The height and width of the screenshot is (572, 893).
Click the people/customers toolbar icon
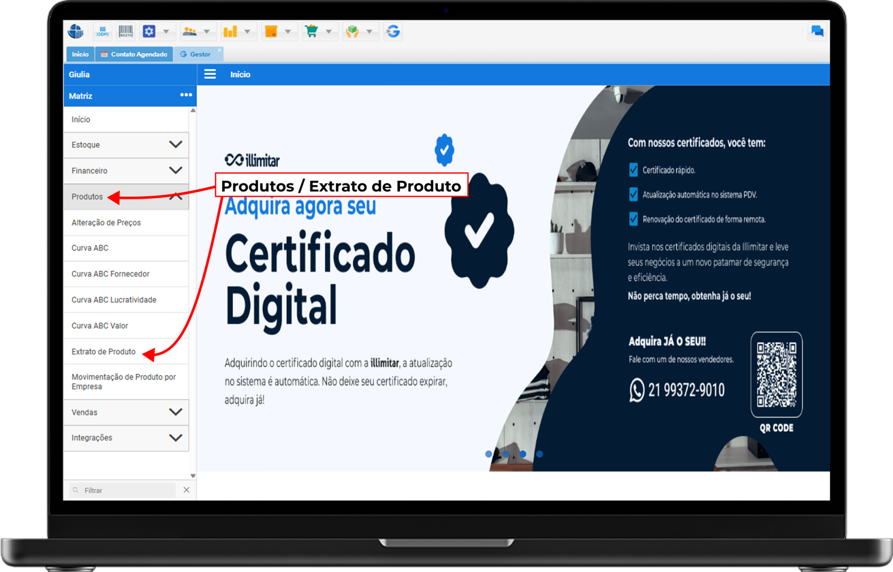189,31
